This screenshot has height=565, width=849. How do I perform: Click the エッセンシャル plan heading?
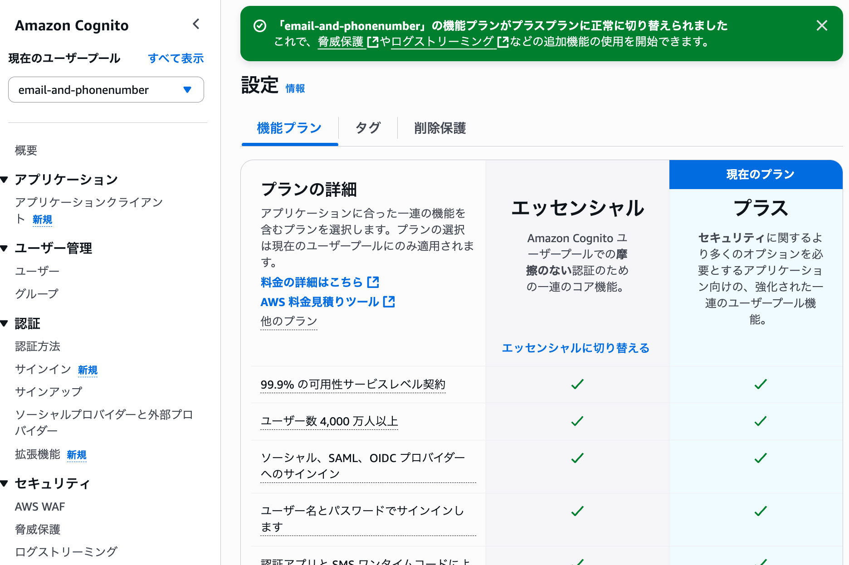(x=577, y=208)
